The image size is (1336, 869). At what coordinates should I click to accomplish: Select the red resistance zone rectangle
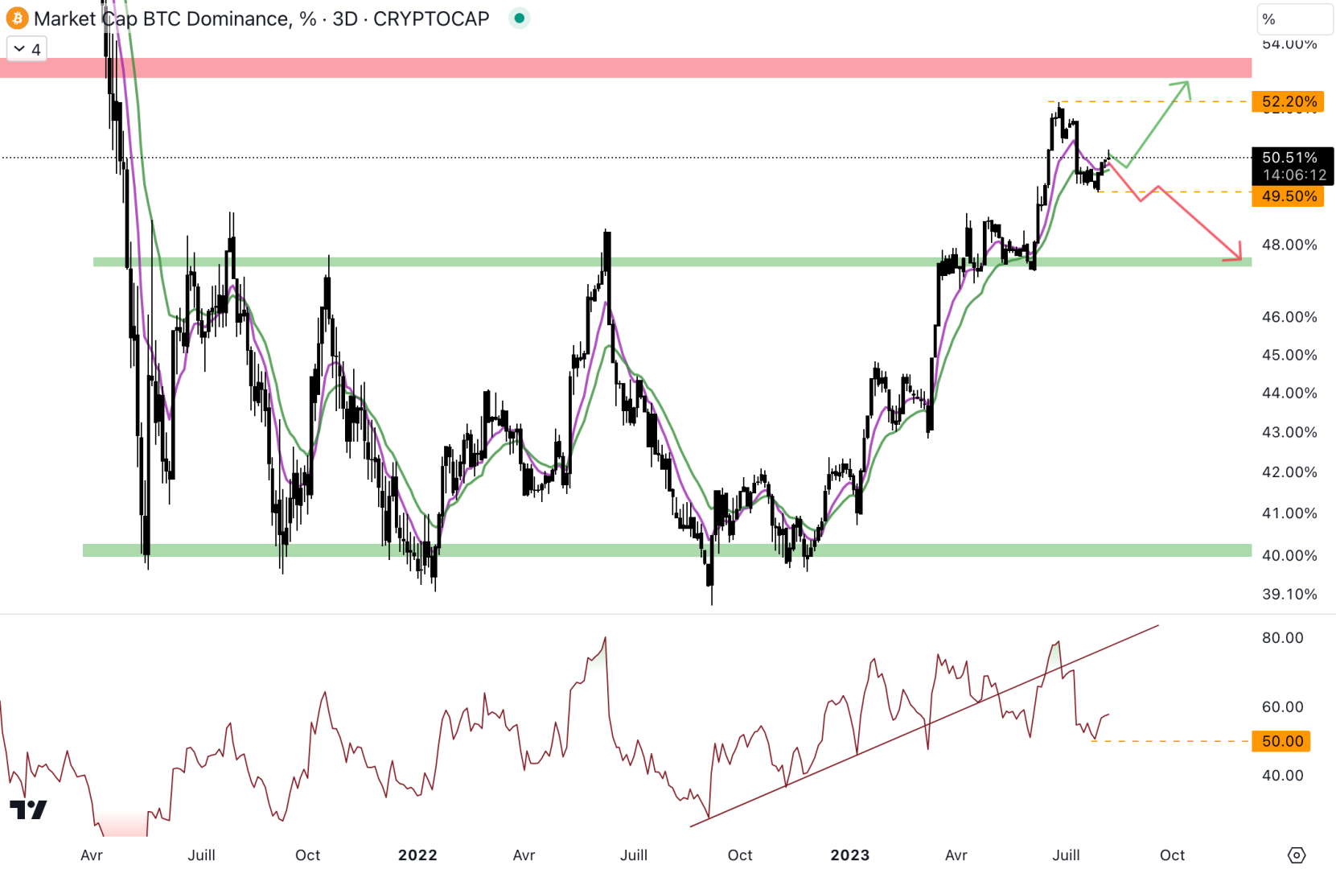pos(626,68)
